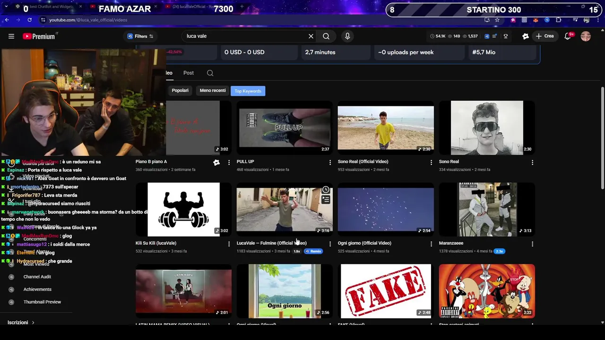Image resolution: width=605 pixels, height=340 pixels.
Task: Click the Piano B piano A title
Action: click(x=151, y=161)
